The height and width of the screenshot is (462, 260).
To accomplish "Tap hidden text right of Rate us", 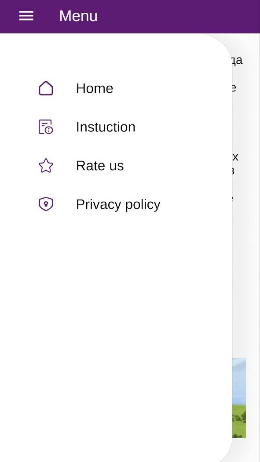I will tap(234, 164).
